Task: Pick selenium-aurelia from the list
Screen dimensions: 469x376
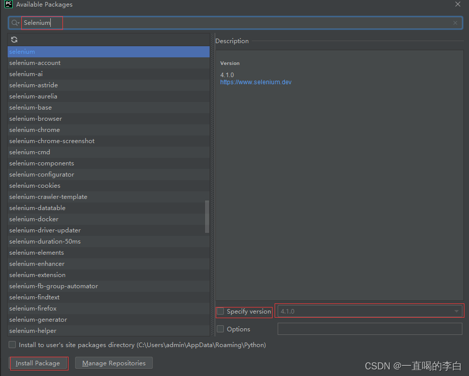Action: 109,96
